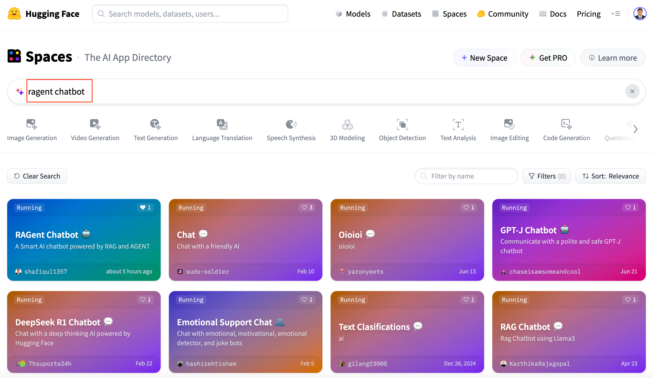Open the Pricing page
This screenshot has height=378, width=653.
[589, 14]
